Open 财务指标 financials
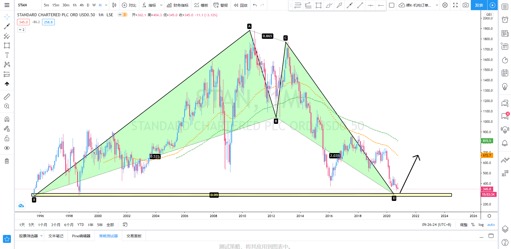The width and height of the screenshot is (511, 249). 178,5
